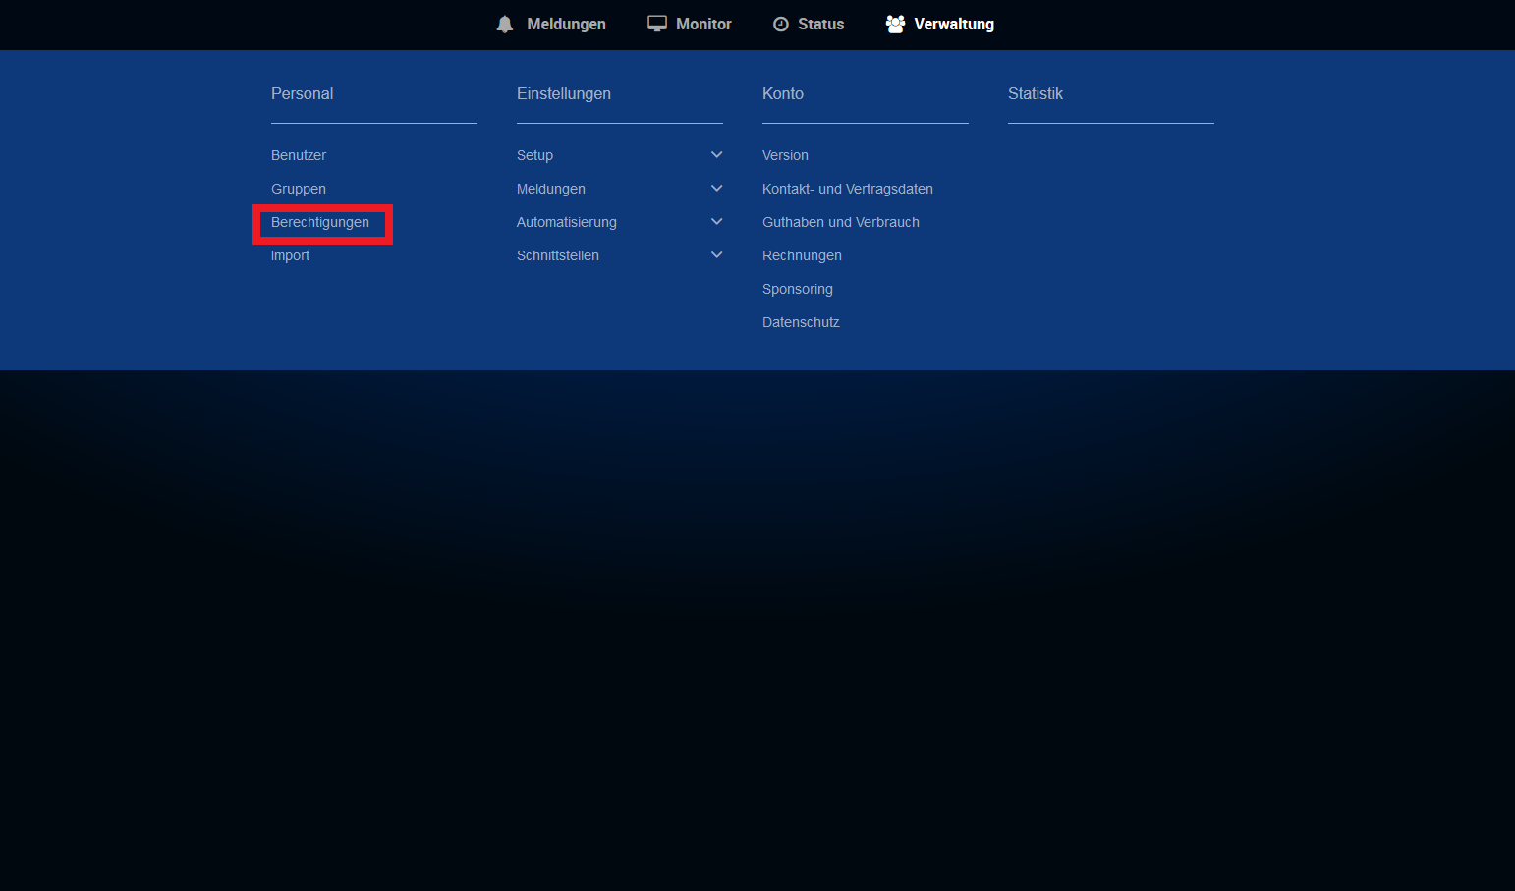Click the bell icon next to Meldungen
This screenshot has width=1515, height=891.
tap(505, 25)
